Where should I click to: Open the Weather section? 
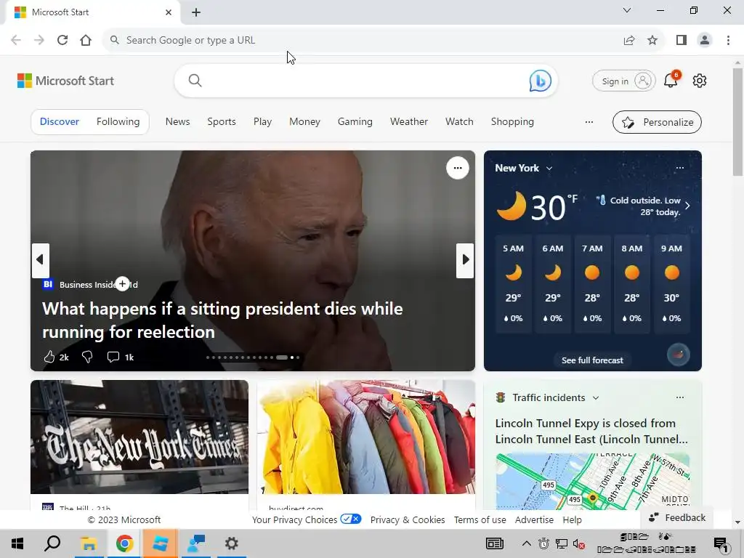click(x=409, y=122)
